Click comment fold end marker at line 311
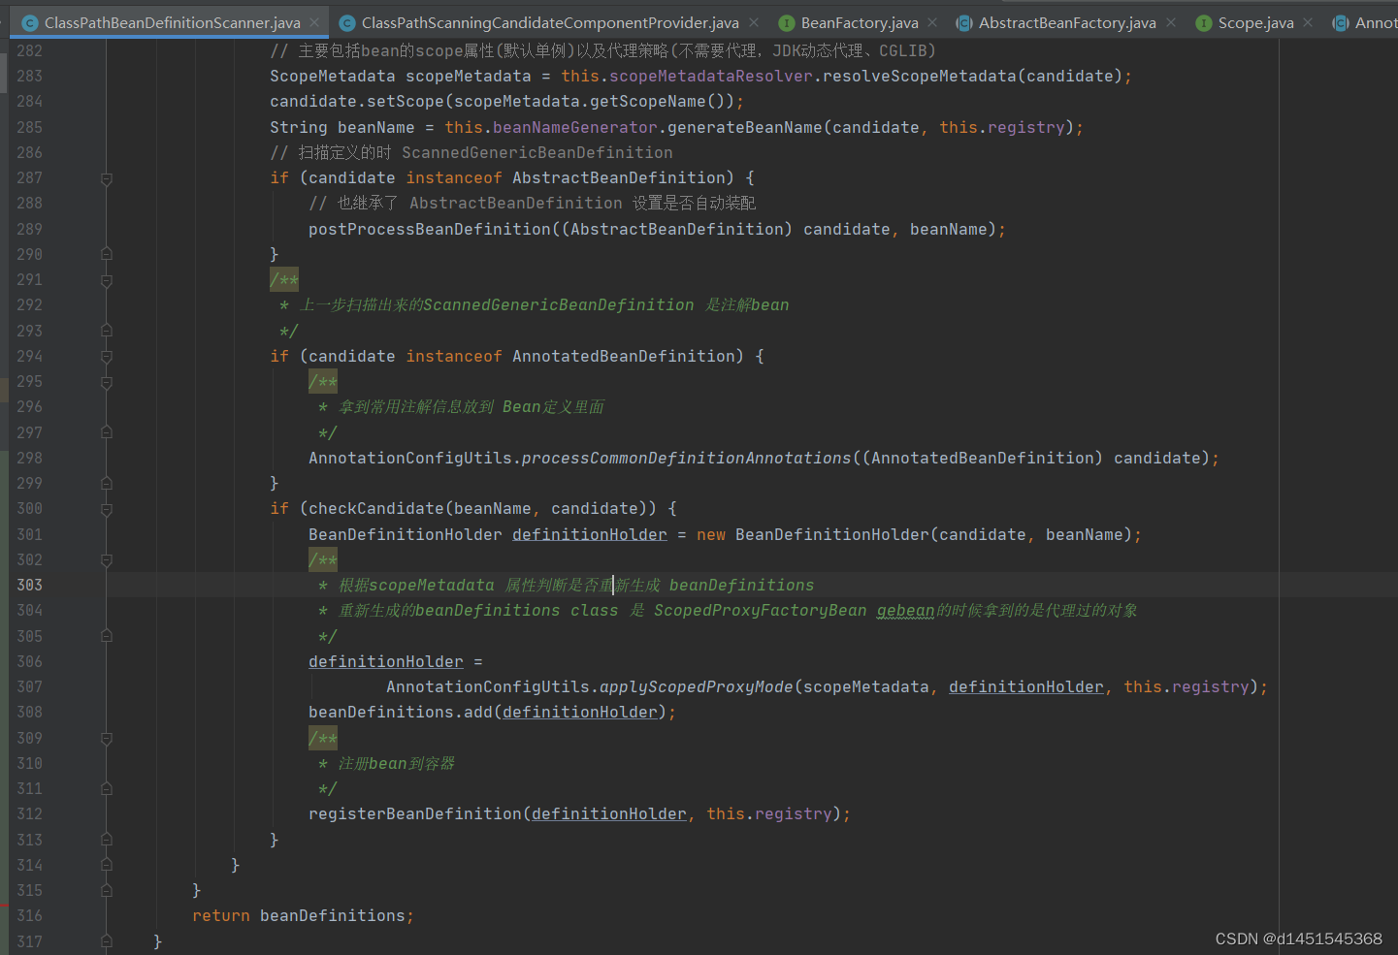The image size is (1398, 955). pos(107,789)
